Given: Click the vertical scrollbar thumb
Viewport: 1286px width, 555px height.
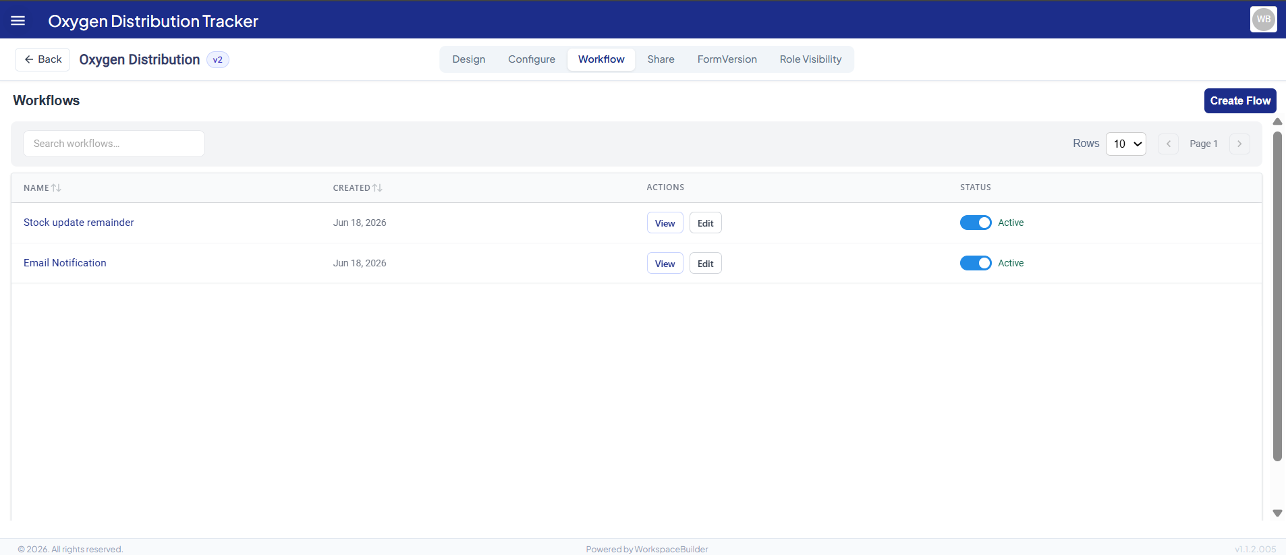Looking at the screenshot, I should pyautogui.click(x=1277, y=297).
